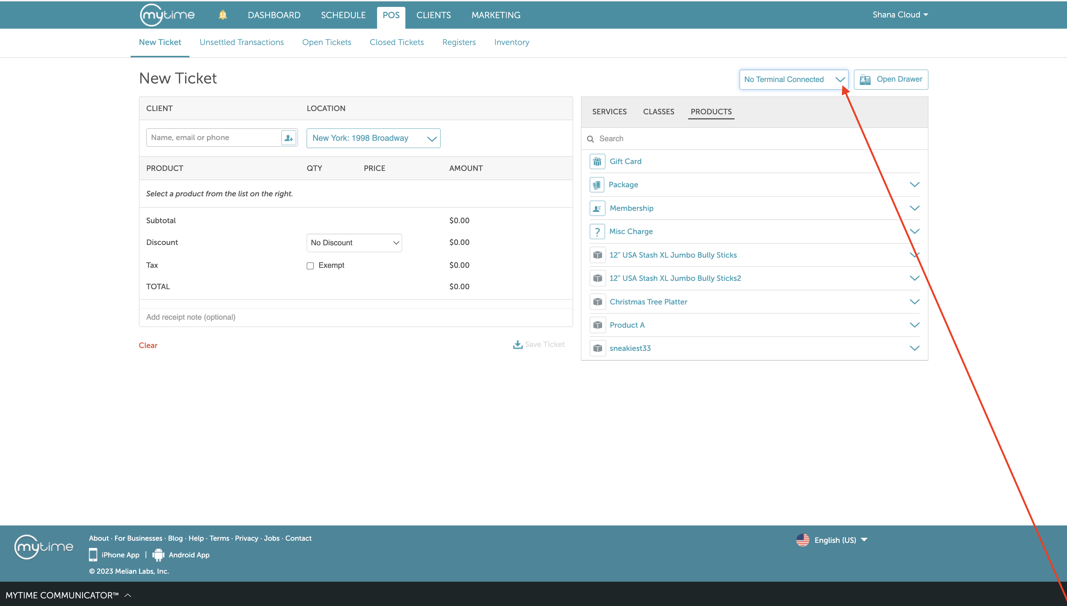Viewport: 1067px width, 606px height.
Task: Open the For Businesses footer link
Action: pos(138,538)
